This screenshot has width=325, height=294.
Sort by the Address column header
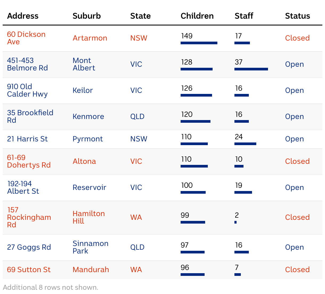[x=23, y=16]
